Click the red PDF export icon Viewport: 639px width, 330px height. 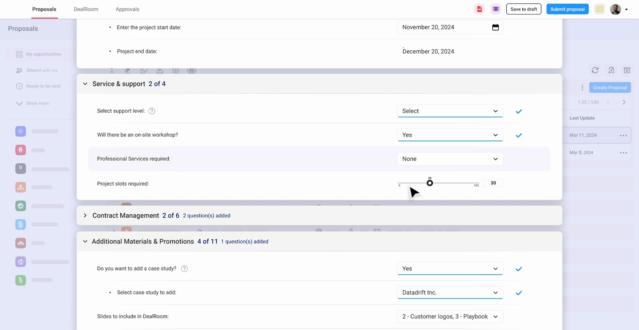[x=479, y=9]
